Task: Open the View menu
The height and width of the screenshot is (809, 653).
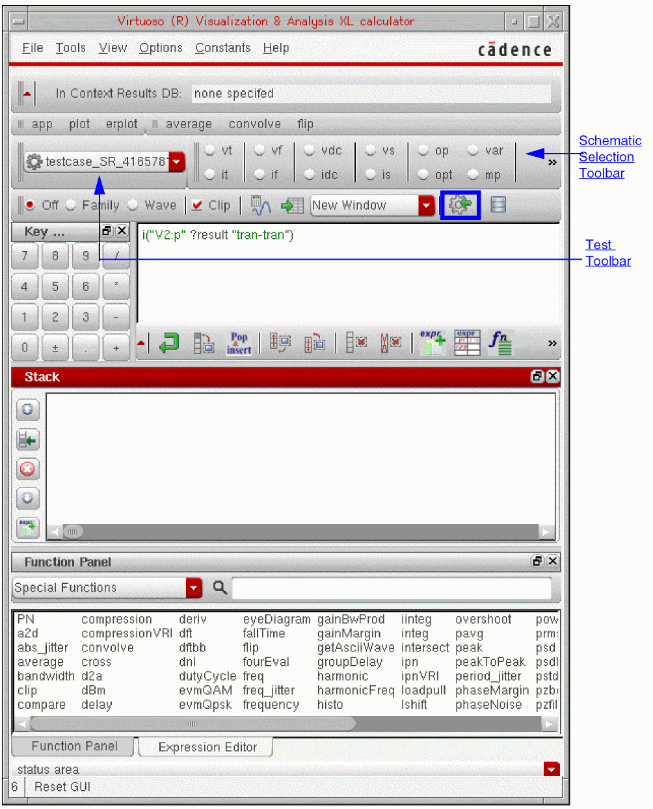Action: pos(113,48)
